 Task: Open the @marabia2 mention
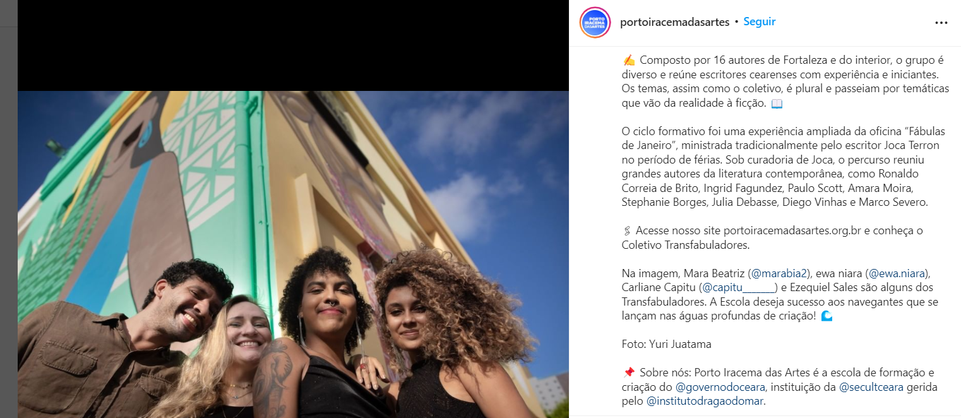[x=780, y=273]
